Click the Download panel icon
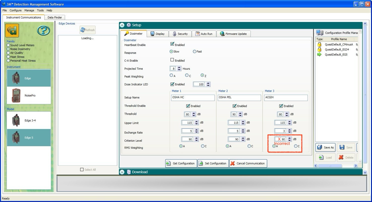Viewport: 372px width, 202px height. (x=129, y=172)
